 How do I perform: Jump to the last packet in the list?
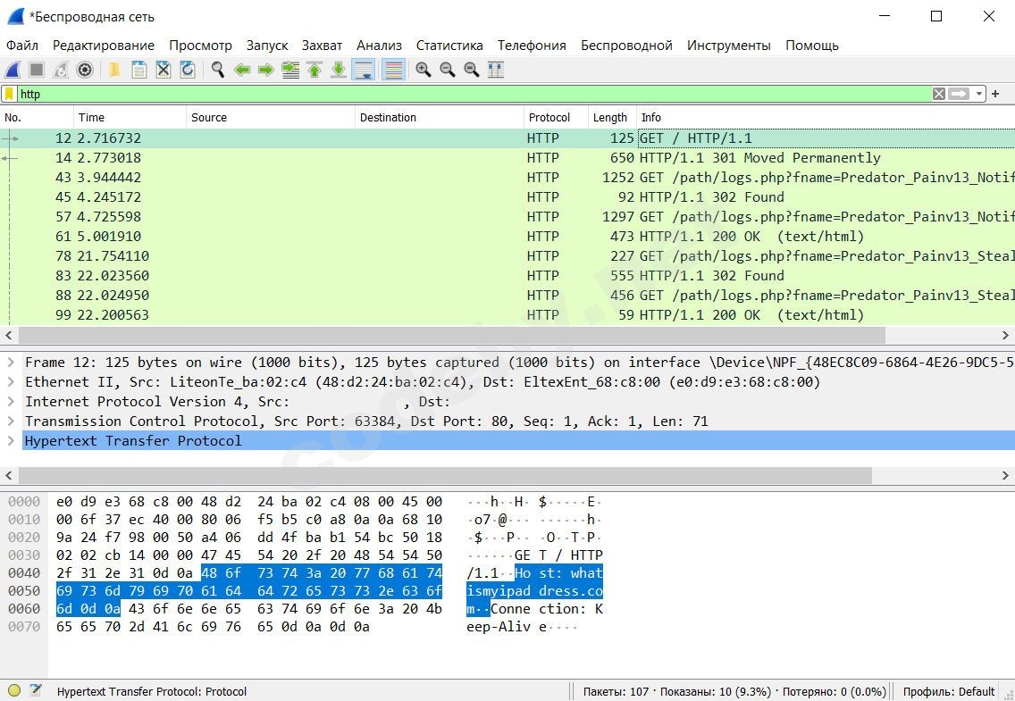(339, 70)
